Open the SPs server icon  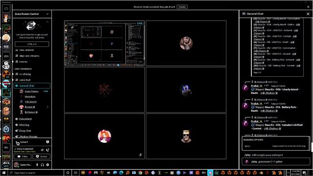(6, 148)
